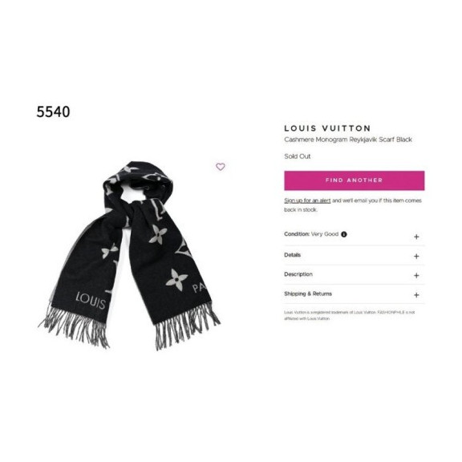Viewport: 462px width, 462px height.
Task: Expand the Condition section plus icon
Action: coord(416,237)
